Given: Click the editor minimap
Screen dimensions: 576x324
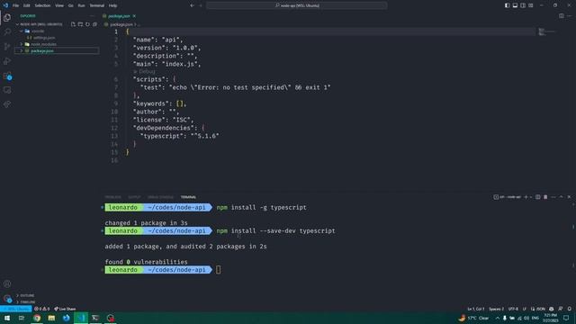Looking at the screenshot, I should click(547, 32).
